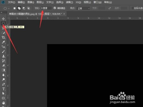Select the Gradient tool
The height and width of the screenshot is (107, 143).
[3, 70]
